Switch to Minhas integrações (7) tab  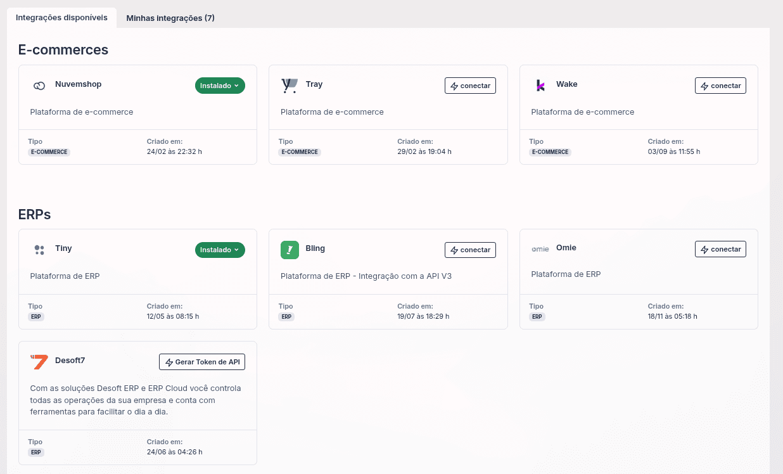(170, 18)
